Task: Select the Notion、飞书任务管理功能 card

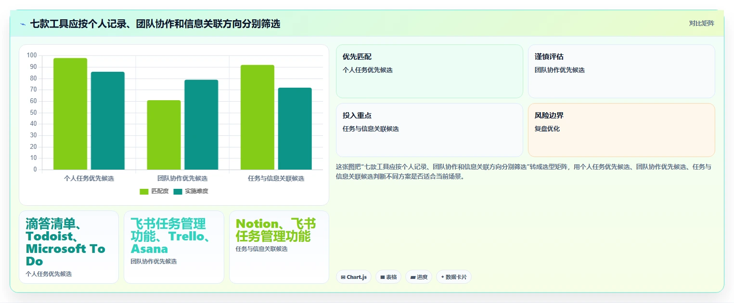Action: point(279,247)
